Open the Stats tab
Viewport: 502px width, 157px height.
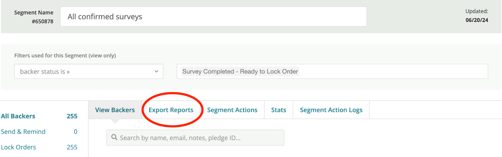pos(279,110)
